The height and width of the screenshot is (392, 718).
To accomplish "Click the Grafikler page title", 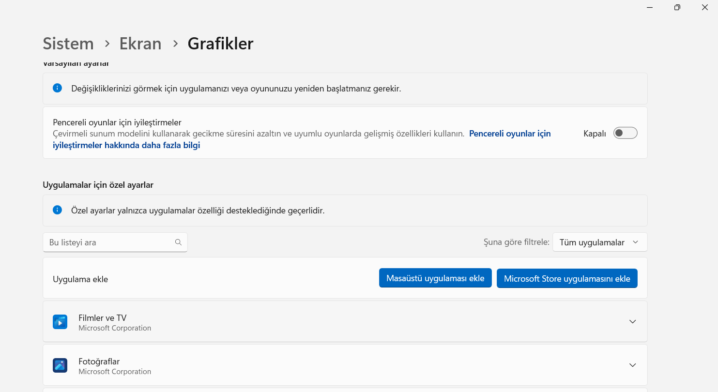I will point(220,44).
